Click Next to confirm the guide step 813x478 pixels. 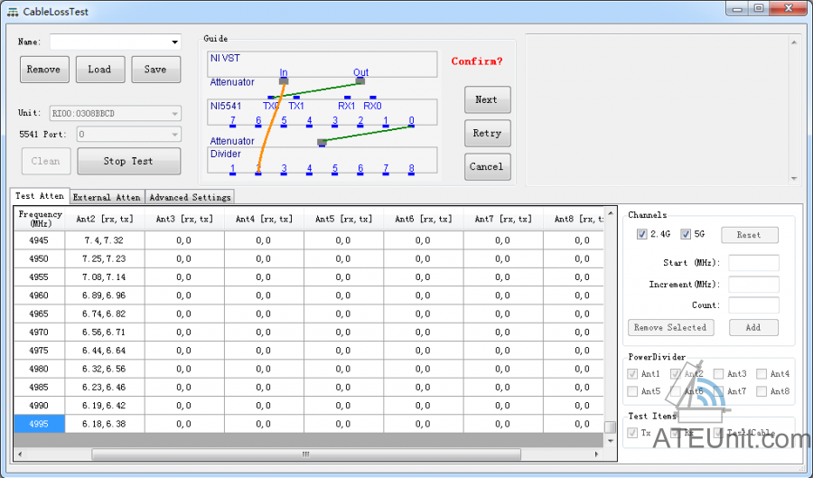[487, 99]
